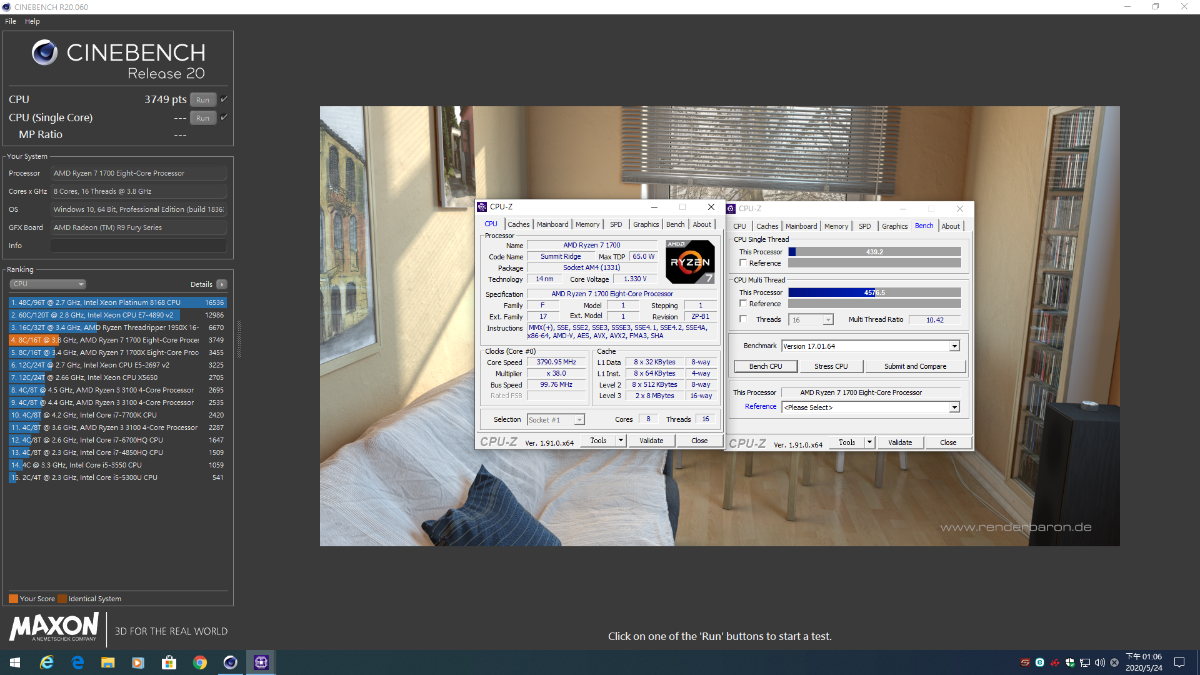Click the Ryzen 7 logo in CPU-Z
This screenshot has height=675, width=1200.
[x=690, y=262]
